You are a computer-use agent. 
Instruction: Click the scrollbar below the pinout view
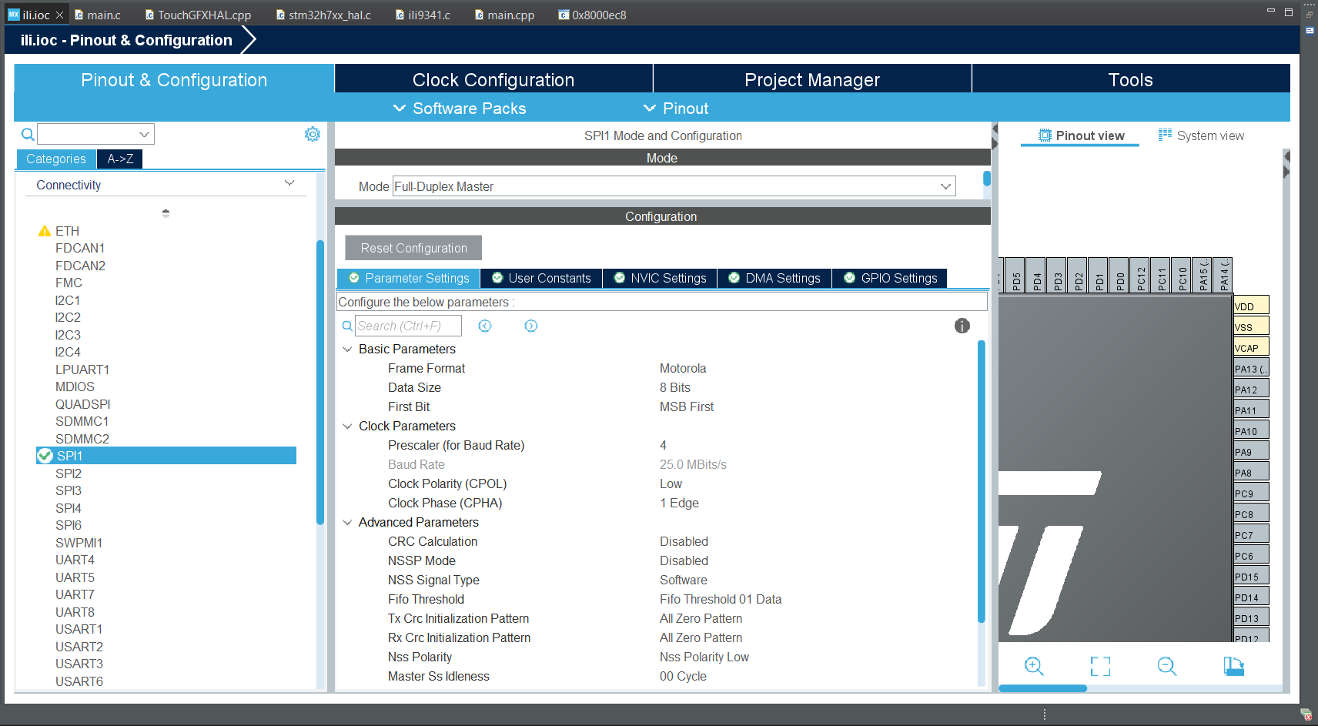[x=1043, y=688]
